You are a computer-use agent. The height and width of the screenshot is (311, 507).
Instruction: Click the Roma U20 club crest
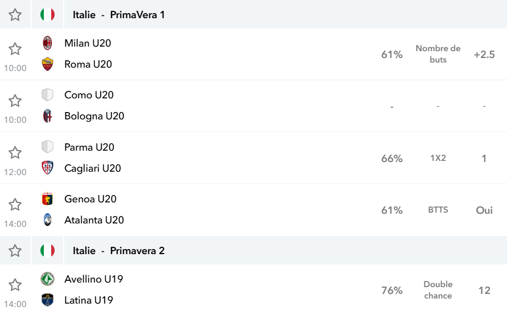(48, 64)
